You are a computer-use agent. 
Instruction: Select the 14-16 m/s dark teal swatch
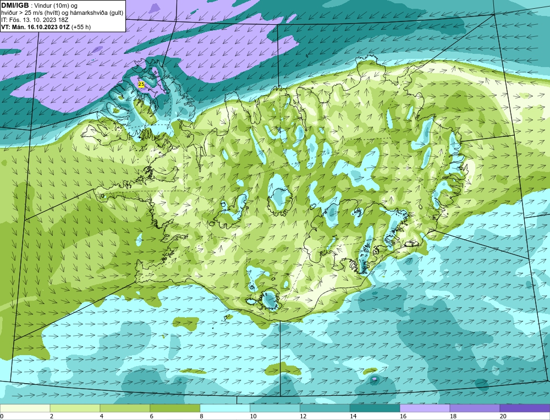(375, 408)
